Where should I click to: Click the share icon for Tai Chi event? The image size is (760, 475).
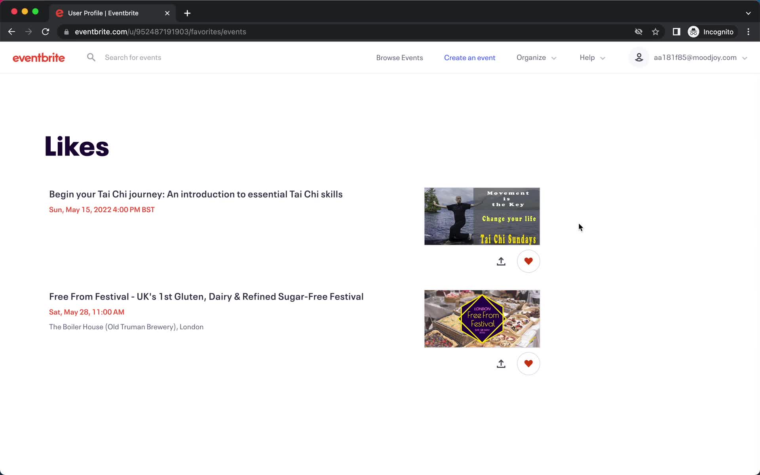point(501,261)
